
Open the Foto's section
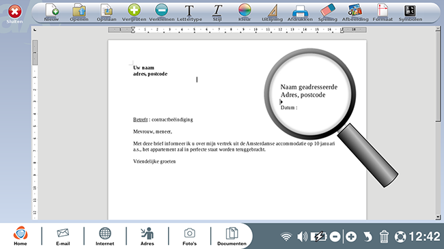pos(189,236)
